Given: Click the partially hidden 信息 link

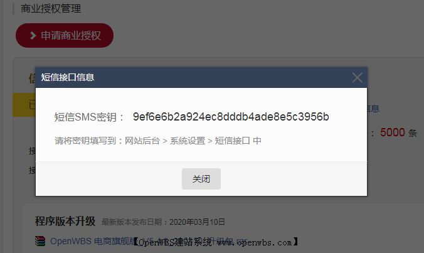Looking at the screenshot, I should [x=373, y=109].
